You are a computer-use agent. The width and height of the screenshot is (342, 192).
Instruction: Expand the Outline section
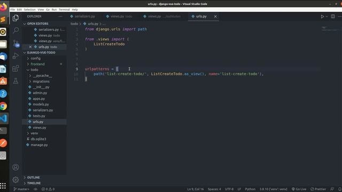click(33, 178)
